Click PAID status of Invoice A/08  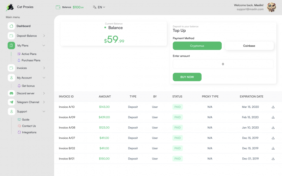coord(178,127)
